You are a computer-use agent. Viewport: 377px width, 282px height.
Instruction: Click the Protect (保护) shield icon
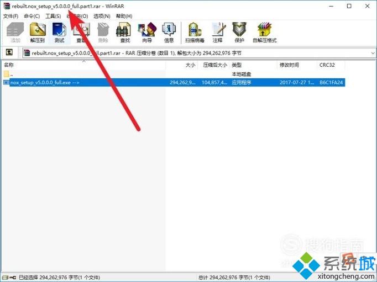pyautogui.click(x=239, y=33)
